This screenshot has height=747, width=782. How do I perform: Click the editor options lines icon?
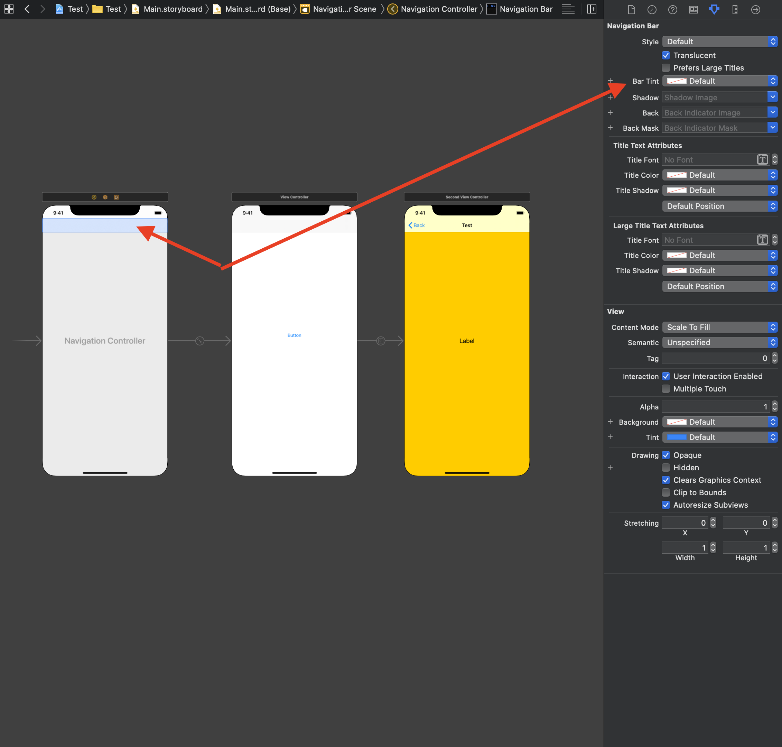coord(568,9)
